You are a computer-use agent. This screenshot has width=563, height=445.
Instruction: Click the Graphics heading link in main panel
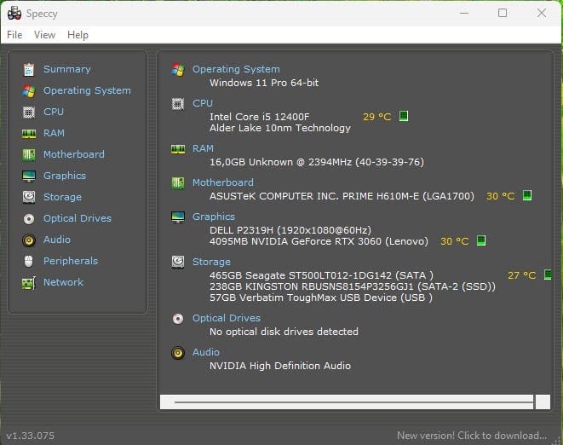(214, 217)
